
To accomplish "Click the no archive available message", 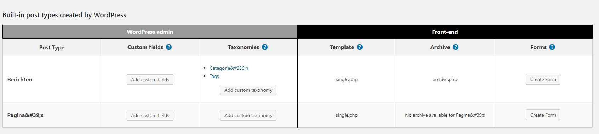I will click(445, 115).
